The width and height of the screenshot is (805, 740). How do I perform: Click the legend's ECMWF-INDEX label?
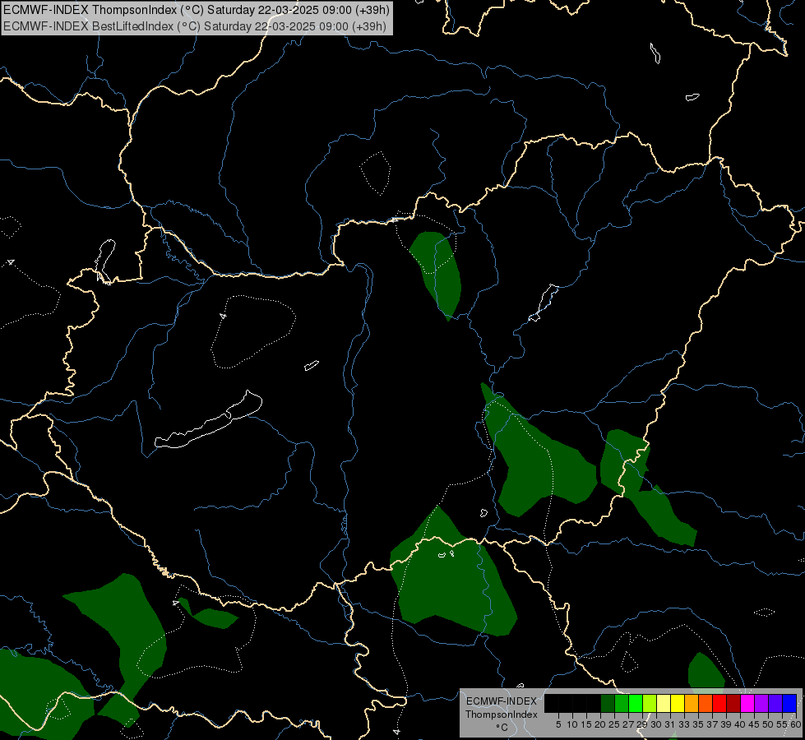pos(502,701)
